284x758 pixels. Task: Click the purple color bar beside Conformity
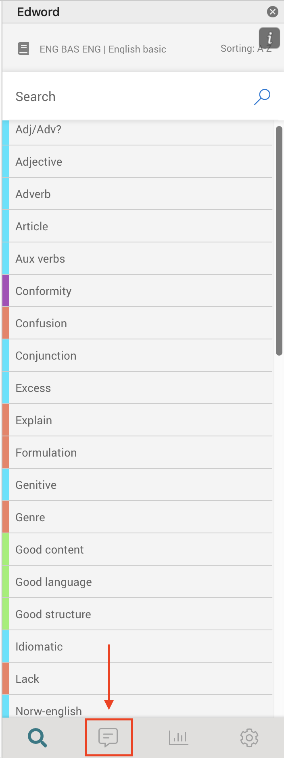[6, 291]
